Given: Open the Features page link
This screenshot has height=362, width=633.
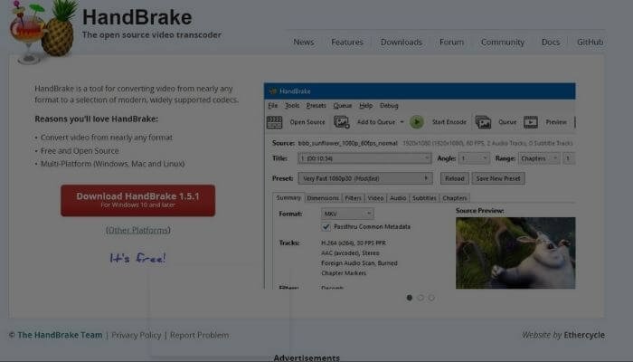Looking at the screenshot, I should (x=347, y=42).
